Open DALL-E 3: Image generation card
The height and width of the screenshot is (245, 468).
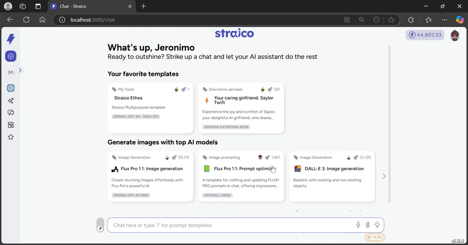click(332, 177)
